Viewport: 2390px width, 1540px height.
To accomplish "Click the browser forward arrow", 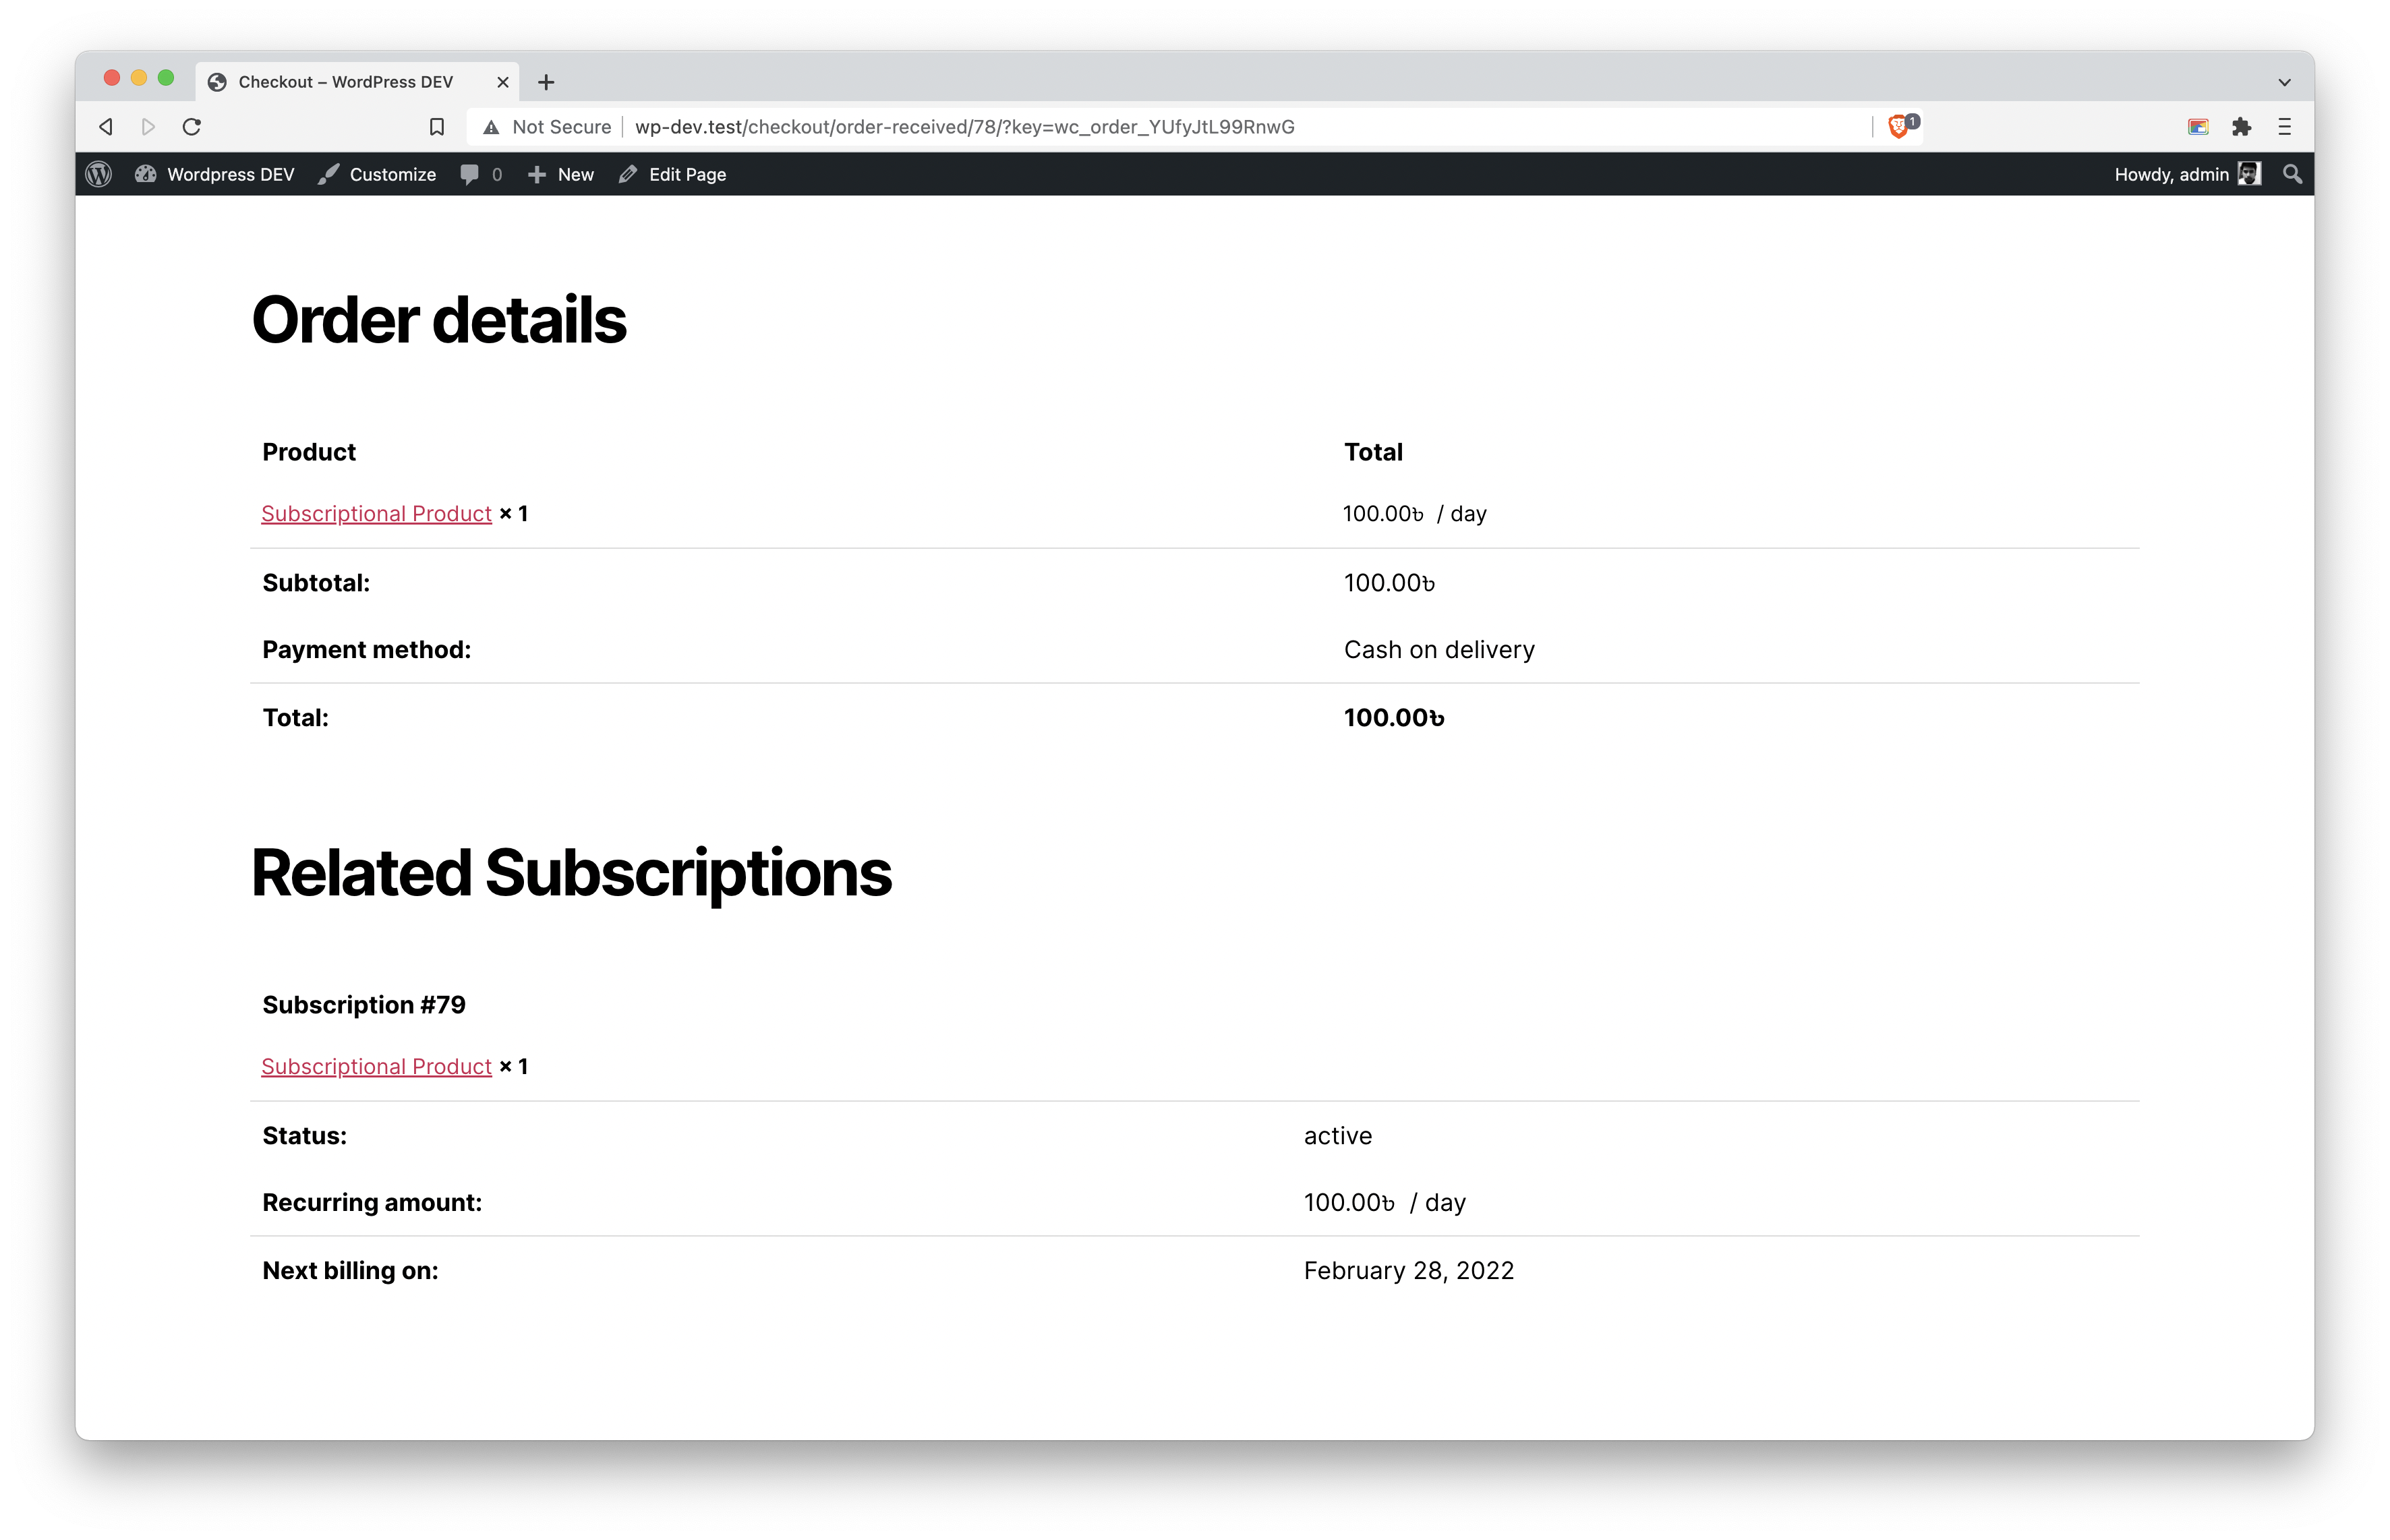I will (148, 127).
